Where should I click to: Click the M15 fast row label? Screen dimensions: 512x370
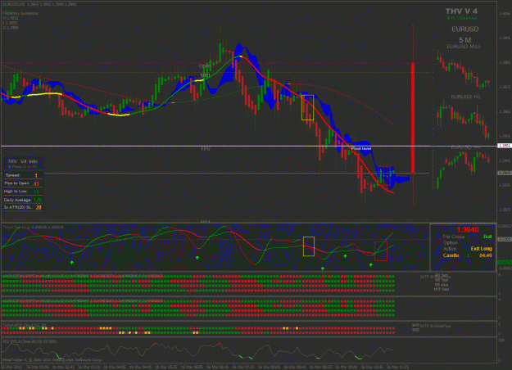pyautogui.click(x=442, y=289)
